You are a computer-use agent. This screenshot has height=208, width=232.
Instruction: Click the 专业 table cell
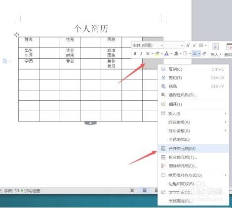(x=70, y=64)
